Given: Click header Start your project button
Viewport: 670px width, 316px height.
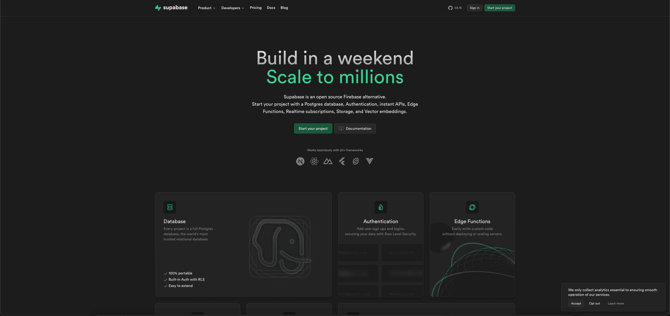Looking at the screenshot, I should pyautogui.click(x=500, y=8).
